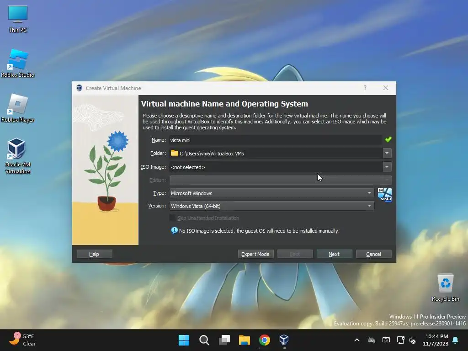Screen dimensions: 468x351
Task: Click the ISO Image field showing not selected
Action: coord(276,167)
